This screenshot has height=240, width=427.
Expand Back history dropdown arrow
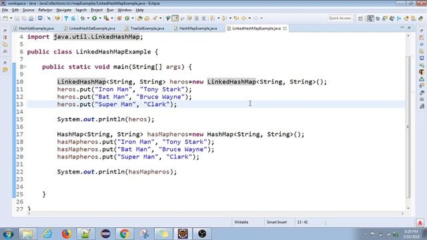click(250, 18)
